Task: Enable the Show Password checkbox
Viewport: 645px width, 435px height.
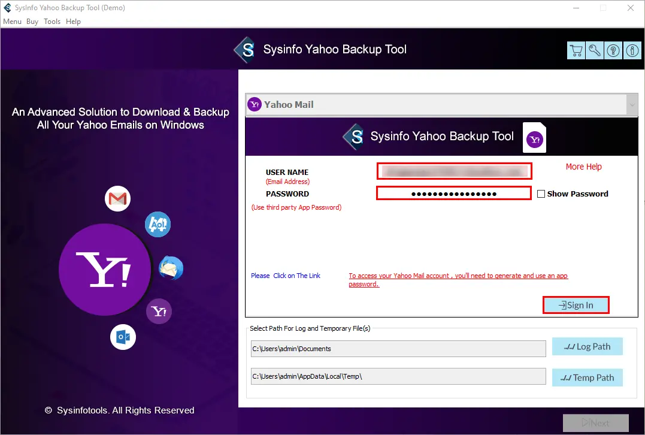Action: pyautogui.click(x=541, y=194)
